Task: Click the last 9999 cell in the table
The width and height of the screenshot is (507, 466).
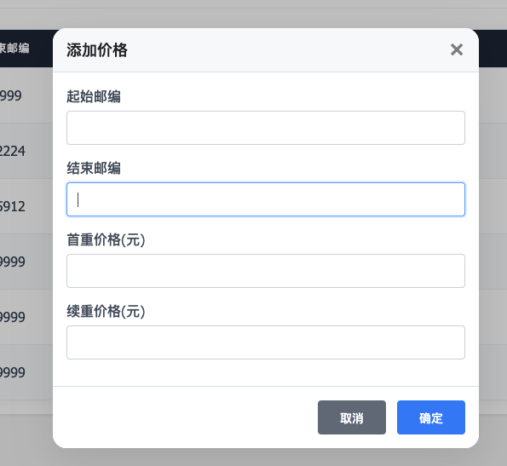Action: coord(12,372)
